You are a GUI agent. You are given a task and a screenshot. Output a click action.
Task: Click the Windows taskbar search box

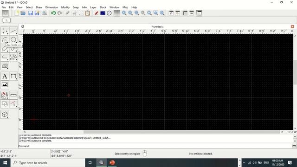pos(48,163)
